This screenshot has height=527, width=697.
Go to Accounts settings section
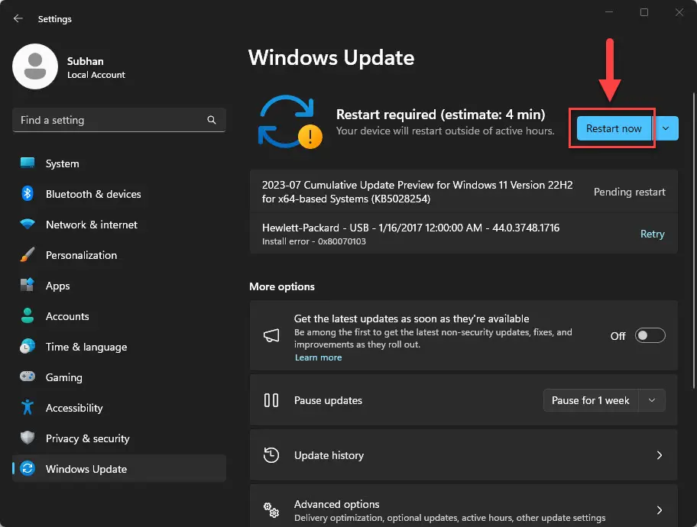click(x=67, y=316)
